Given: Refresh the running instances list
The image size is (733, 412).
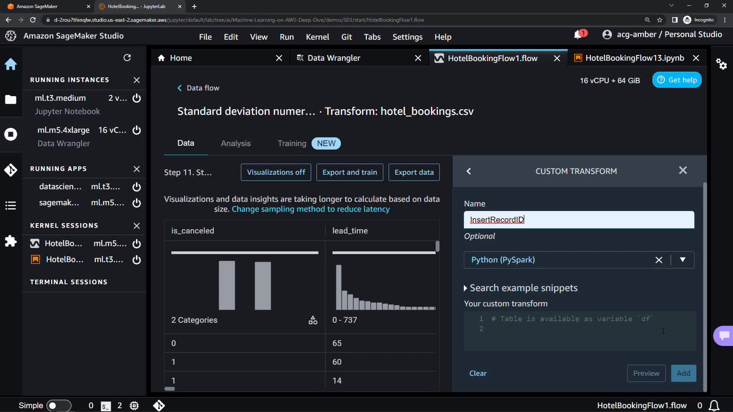Looking at the screenshot, I should coord(127,58).
